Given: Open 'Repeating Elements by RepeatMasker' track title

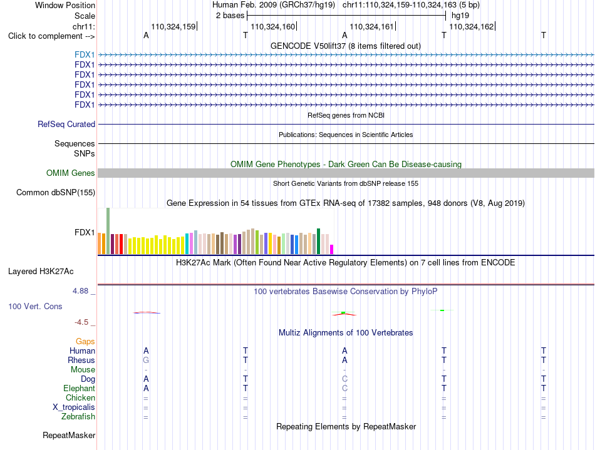Looking at the screenshot, I should (x=346, y=426).
